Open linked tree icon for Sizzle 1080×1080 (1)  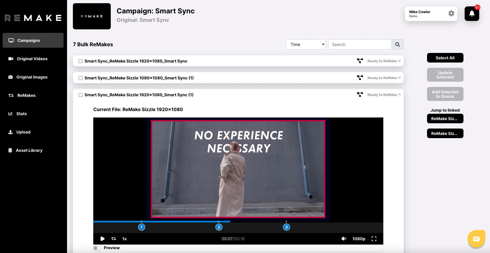(360, 78)
